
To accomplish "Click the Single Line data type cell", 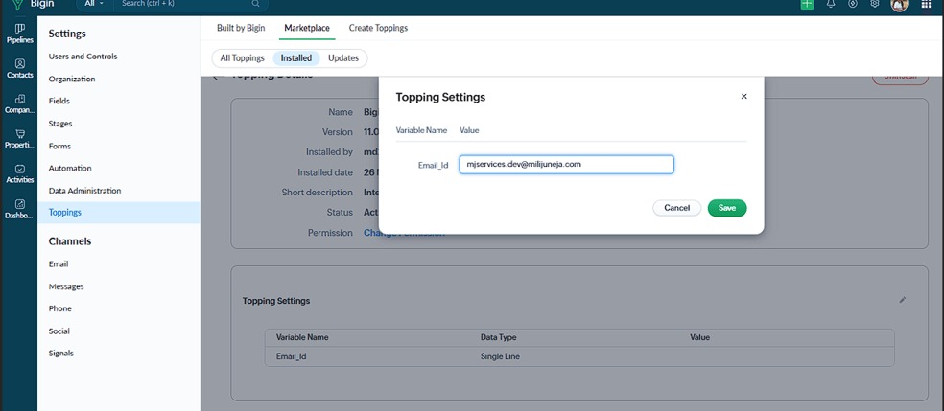I will [500, 356].
